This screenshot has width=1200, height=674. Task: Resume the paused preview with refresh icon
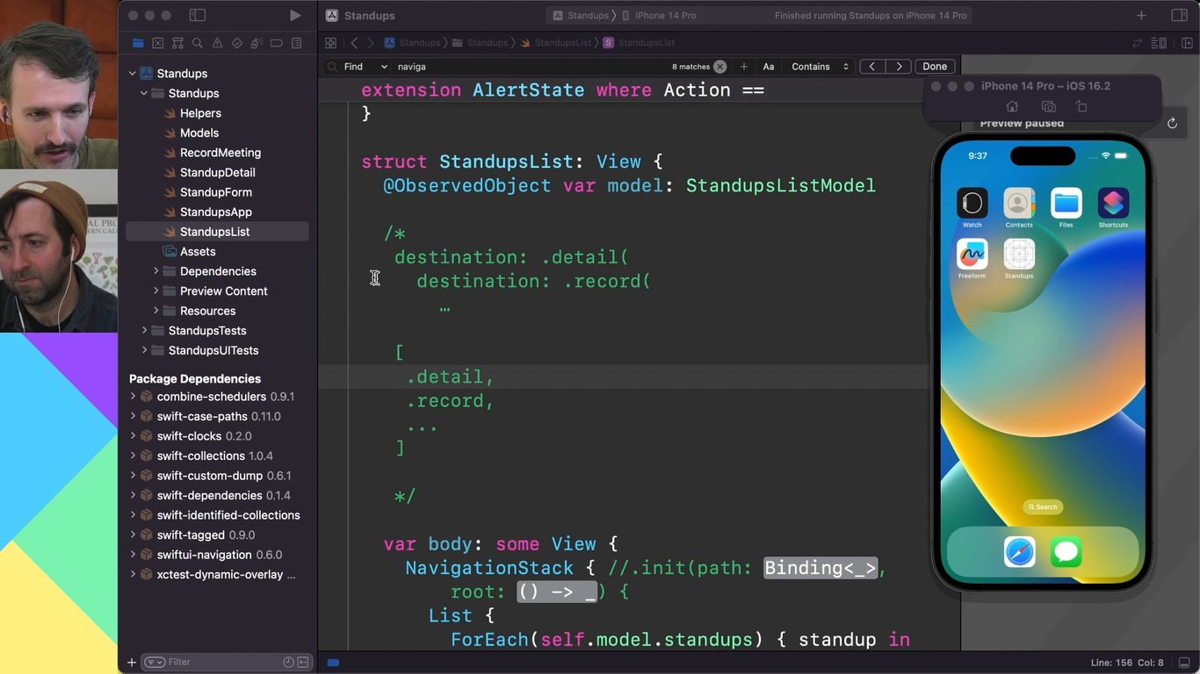1172,124
